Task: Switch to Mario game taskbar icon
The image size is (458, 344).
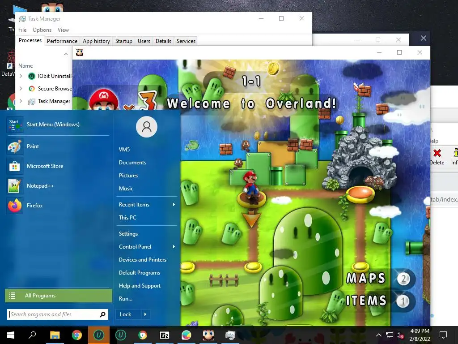Action: [x=208, y=335]
